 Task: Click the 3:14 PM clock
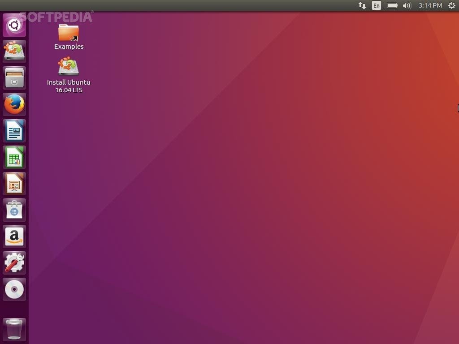(x=430, y=5)
